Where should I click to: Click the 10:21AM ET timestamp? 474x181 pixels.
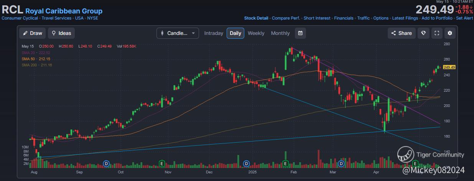[x=461, y=2]
